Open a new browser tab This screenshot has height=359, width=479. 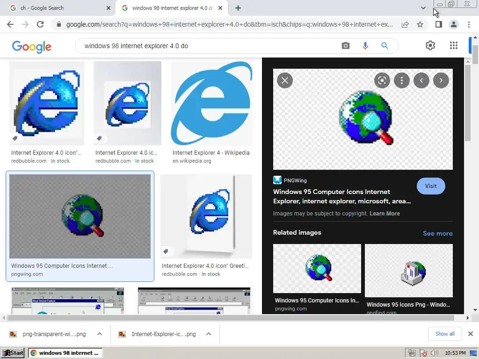coord(238,8)
